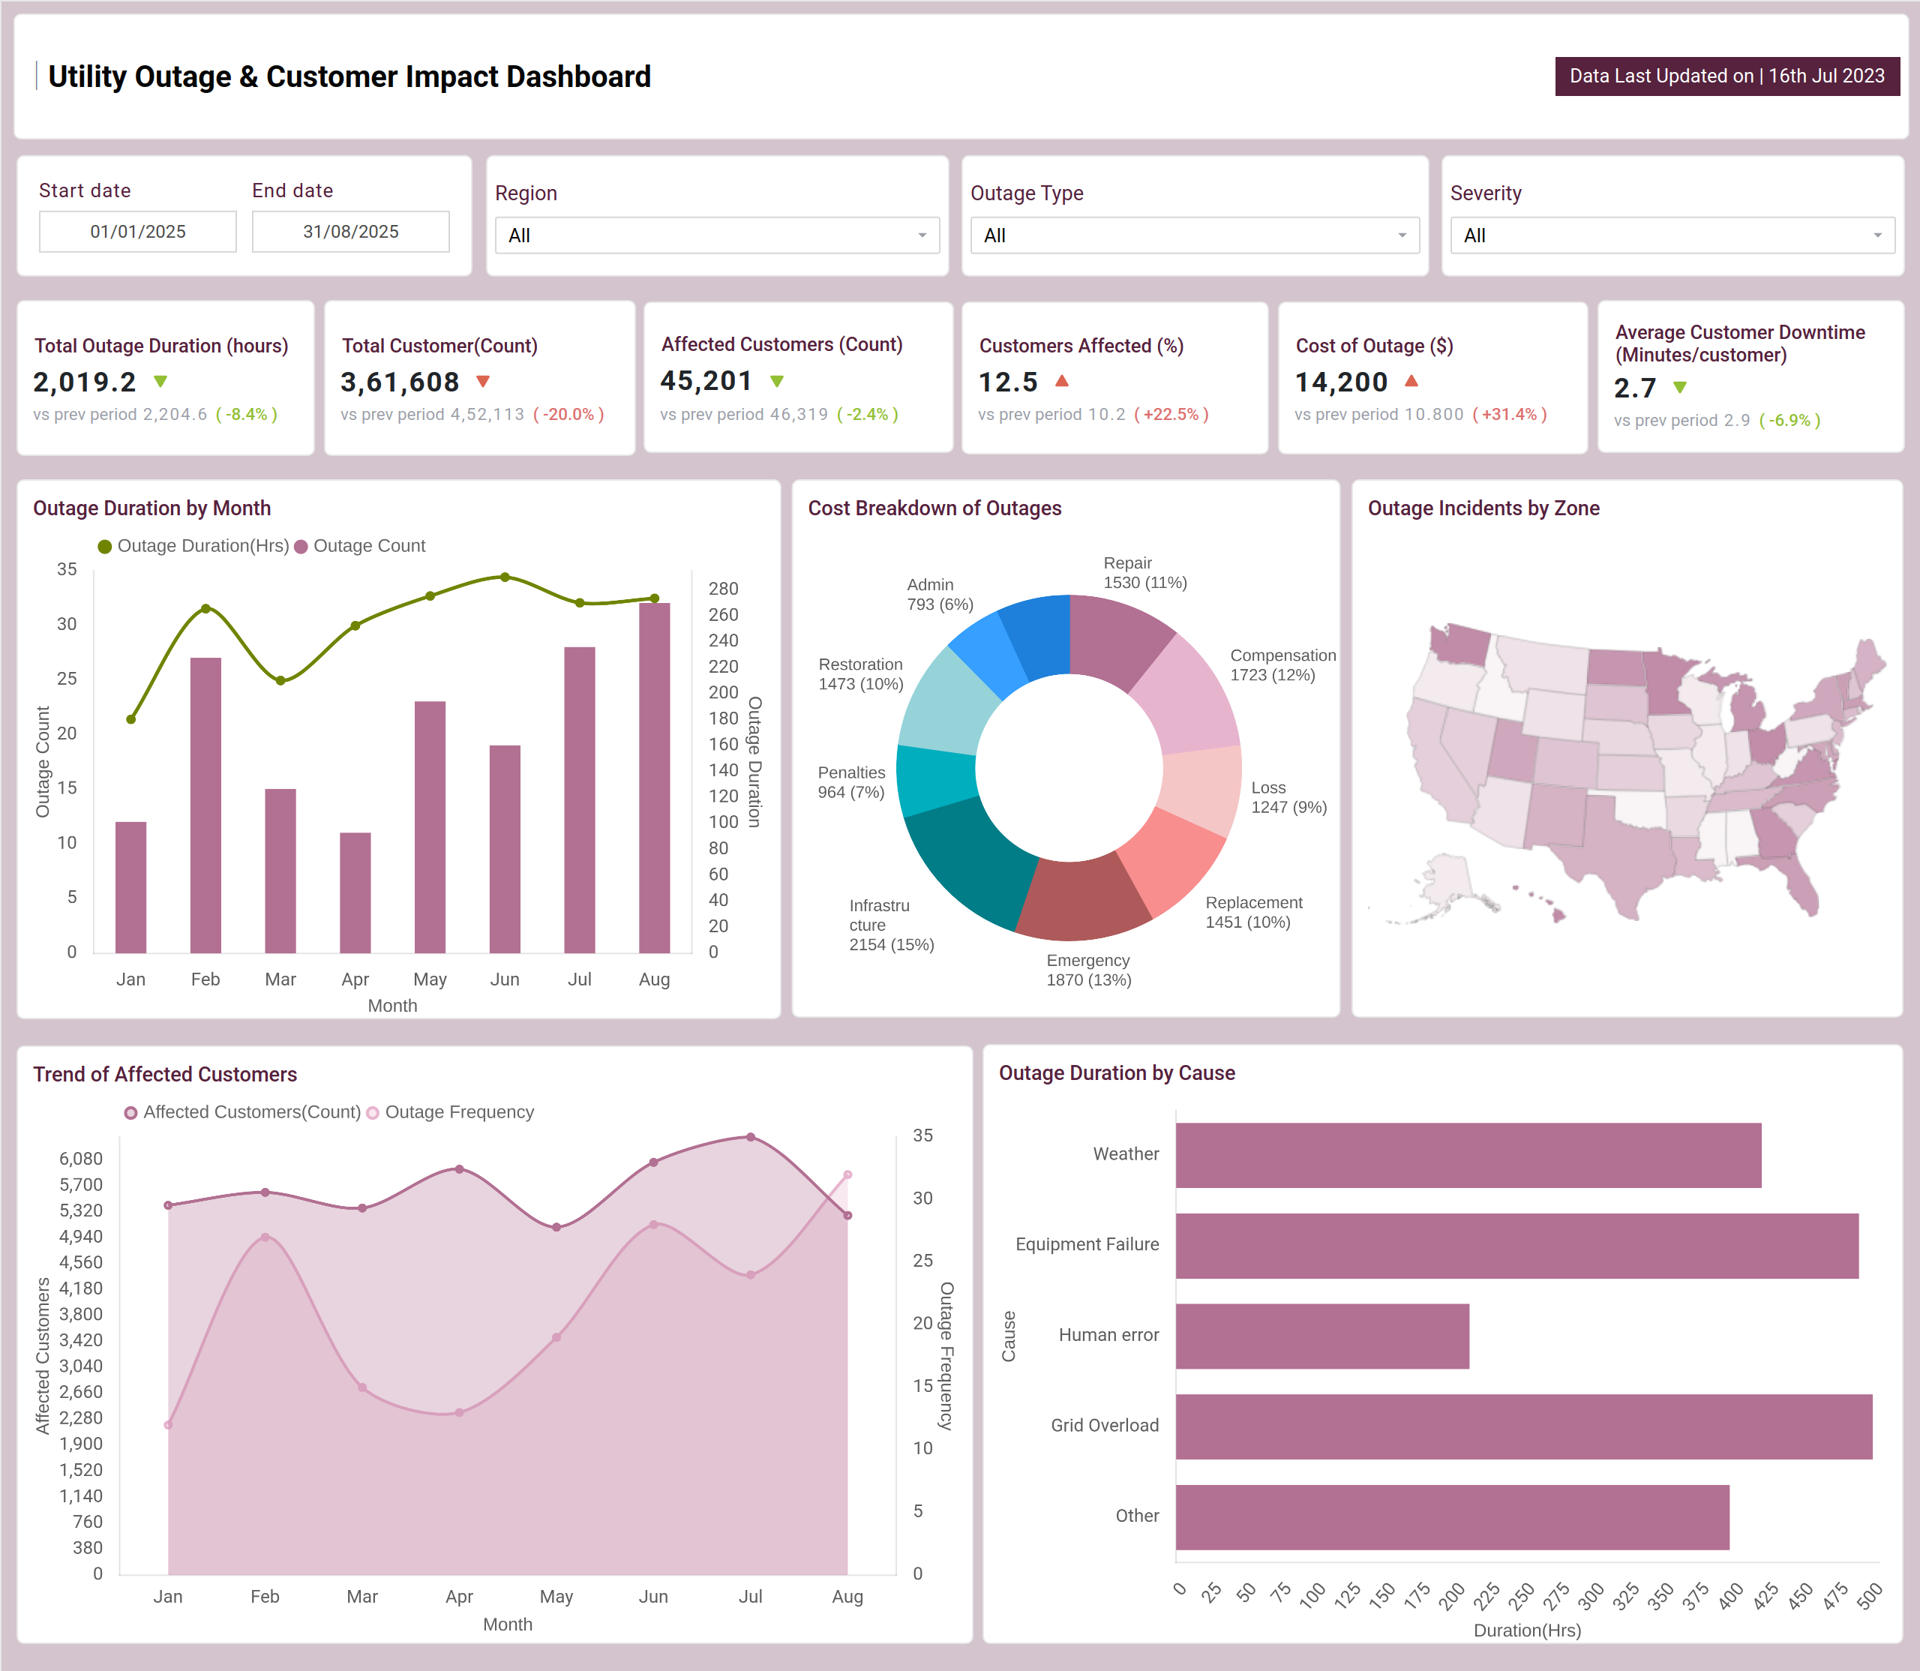
Task: Click the End date input field
Action: coord(350,231)
